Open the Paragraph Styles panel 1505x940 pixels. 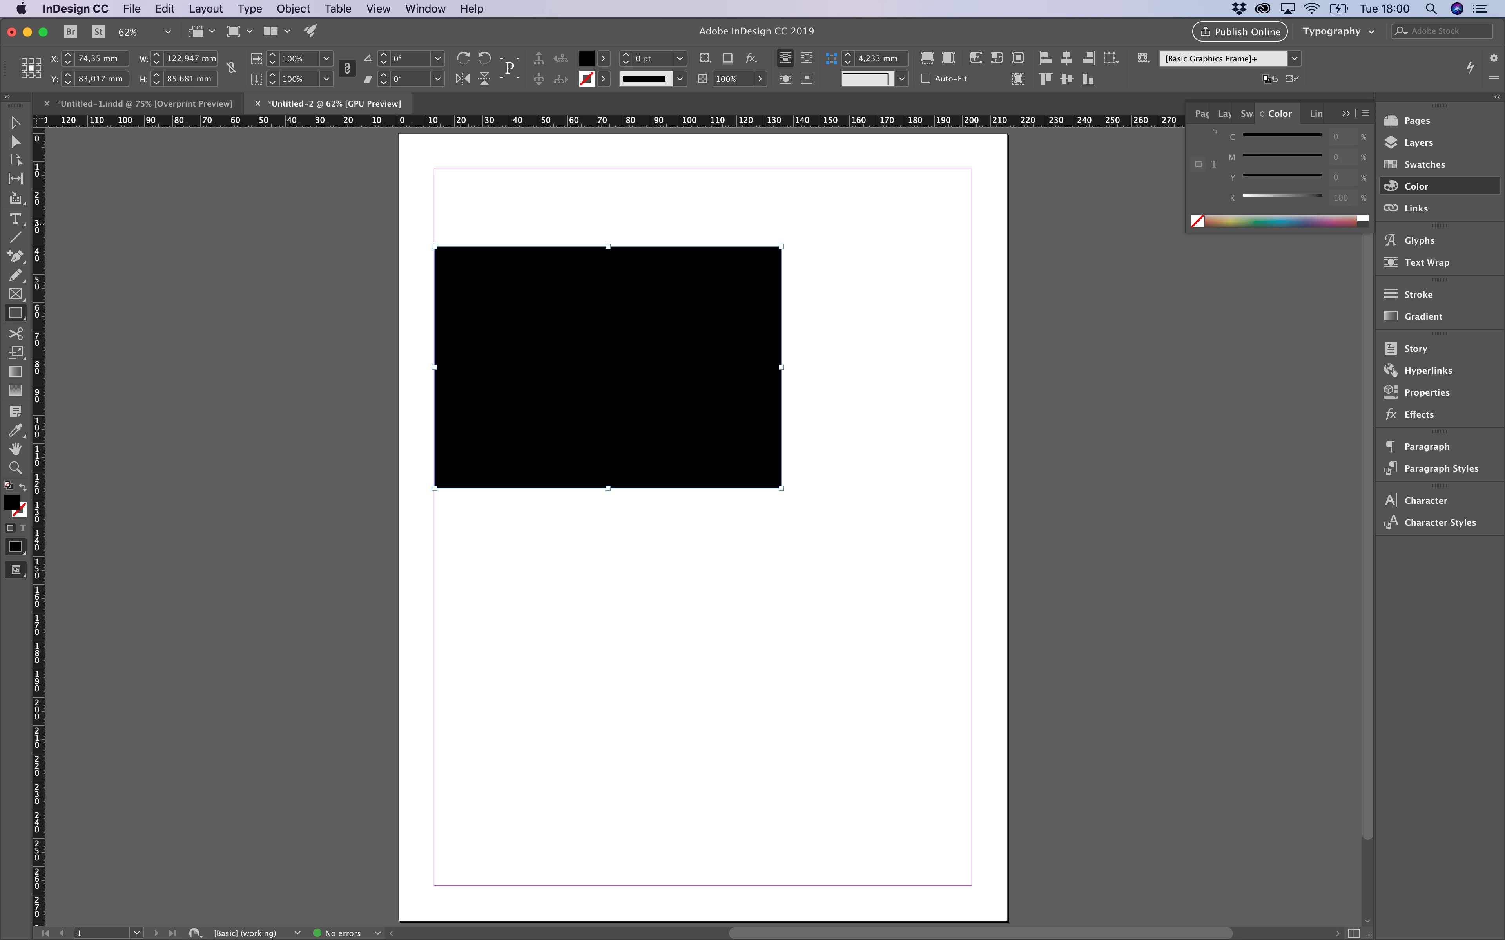1440,468
